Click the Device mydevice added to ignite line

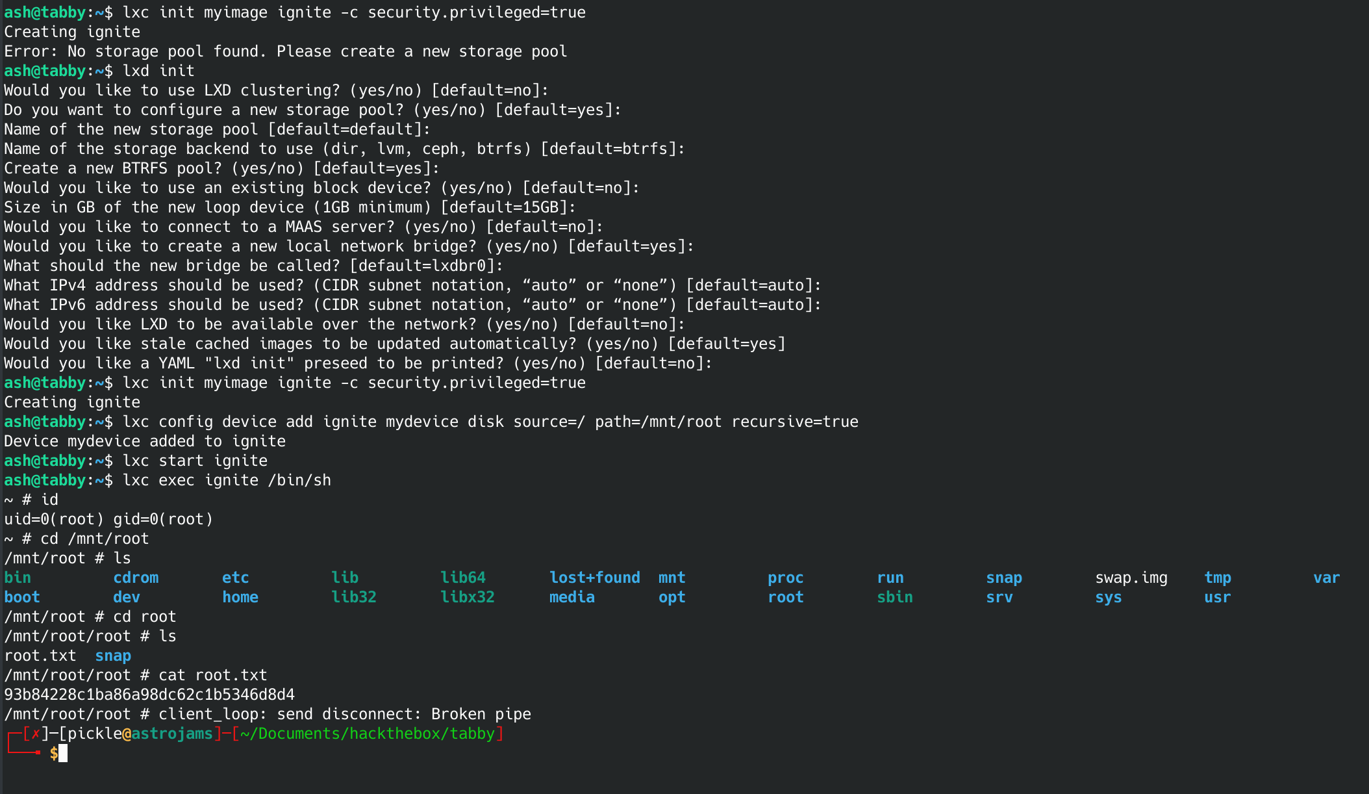145,441
